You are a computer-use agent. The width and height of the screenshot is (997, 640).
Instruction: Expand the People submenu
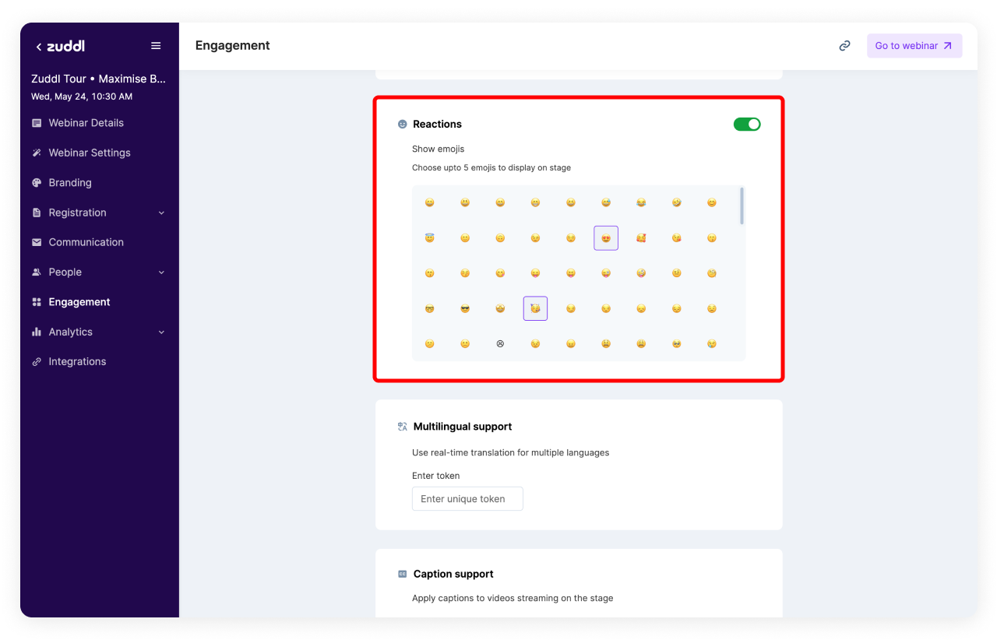click(x=161, y=273)
